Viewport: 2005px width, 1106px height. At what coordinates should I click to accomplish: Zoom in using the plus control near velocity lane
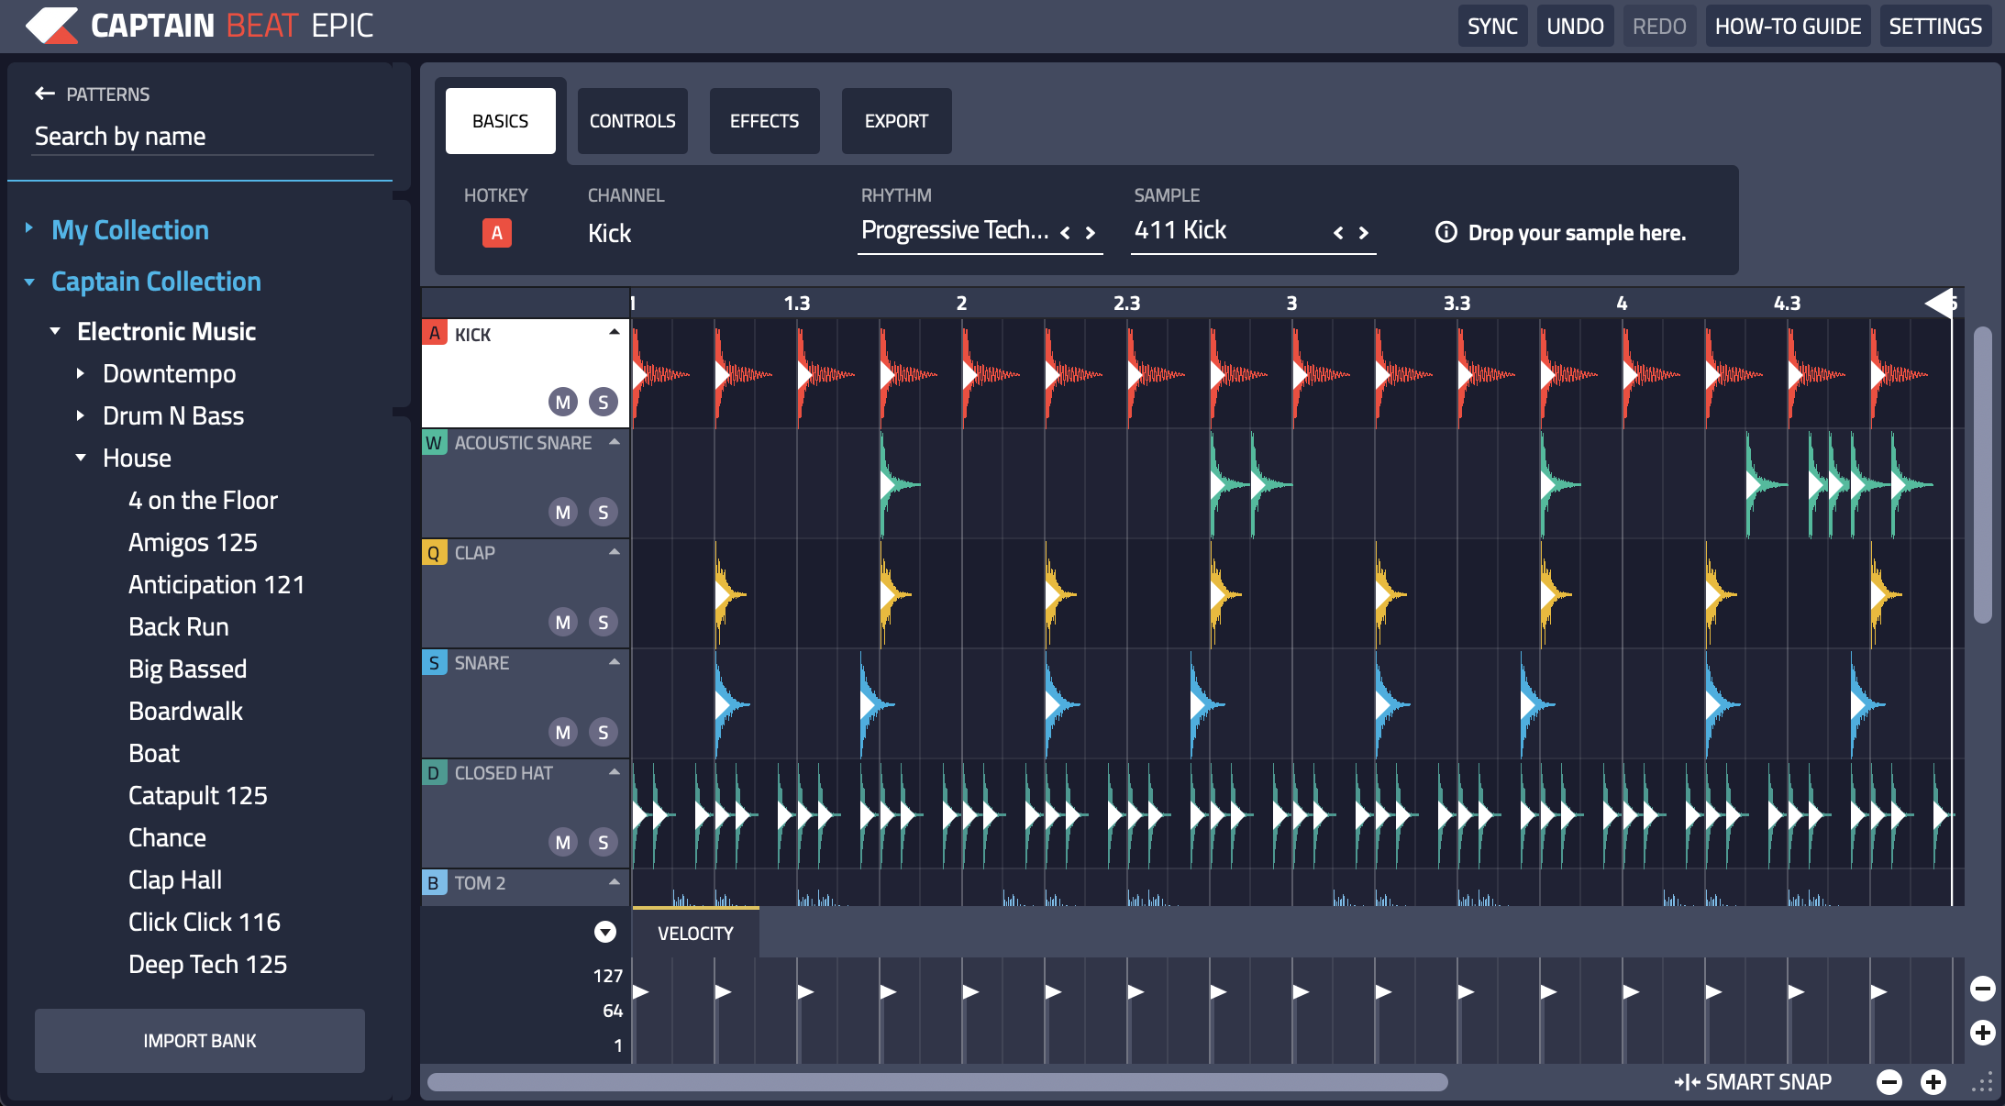(1982, 1034)
